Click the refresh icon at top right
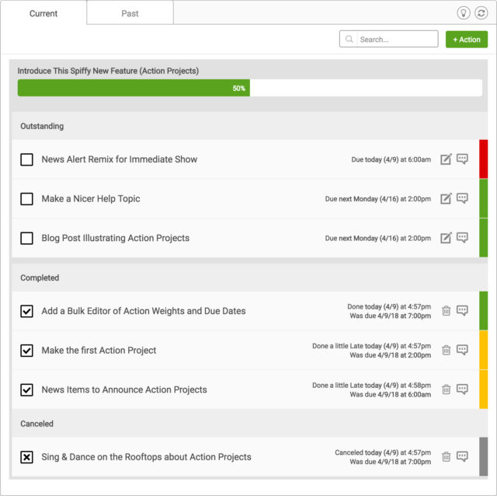 (x=481, y=13)
